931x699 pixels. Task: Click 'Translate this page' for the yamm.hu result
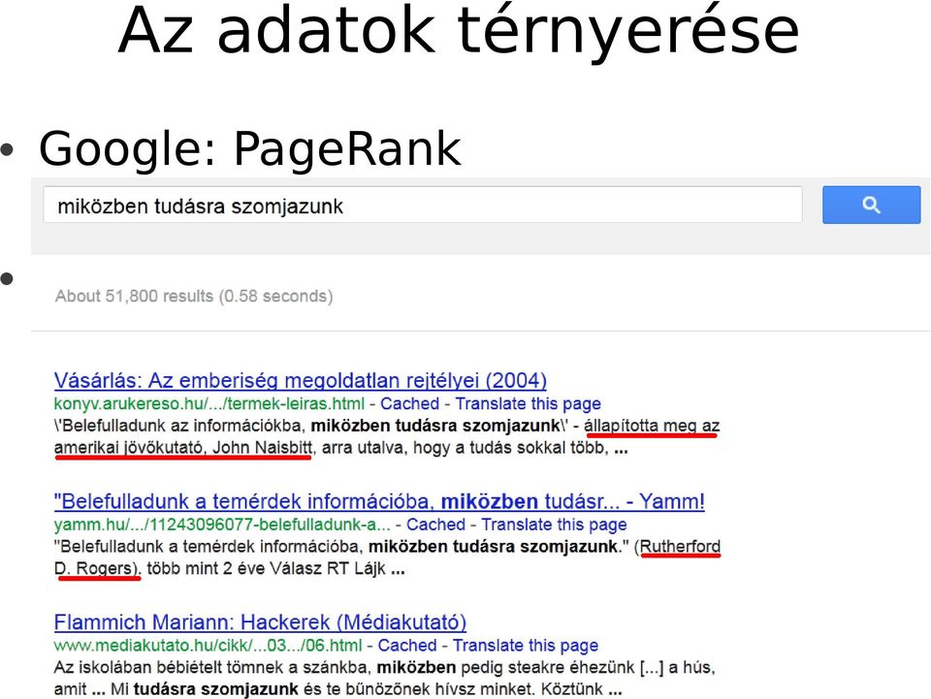click(x=554, y=524)
